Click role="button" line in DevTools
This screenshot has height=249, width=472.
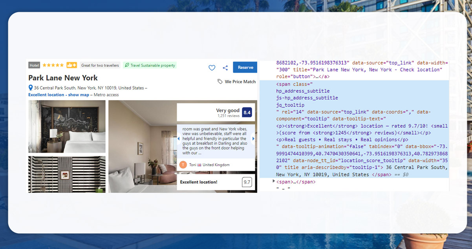pos(303,77)
